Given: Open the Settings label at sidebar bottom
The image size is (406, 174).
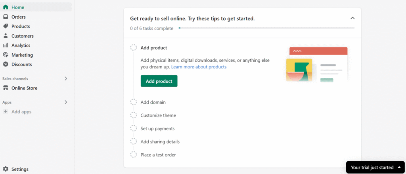Looking at the screenshot, I should [x=20, y=169].
